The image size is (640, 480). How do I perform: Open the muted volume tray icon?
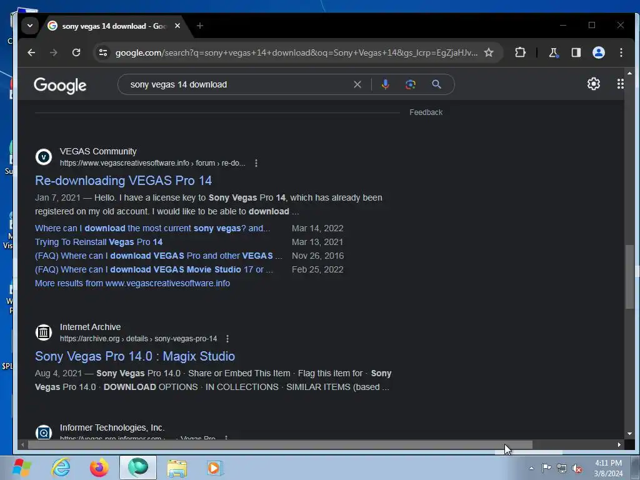(x=577, y=468)
